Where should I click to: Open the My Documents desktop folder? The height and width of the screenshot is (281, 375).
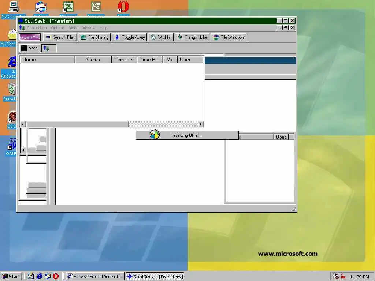coord(9,38)
